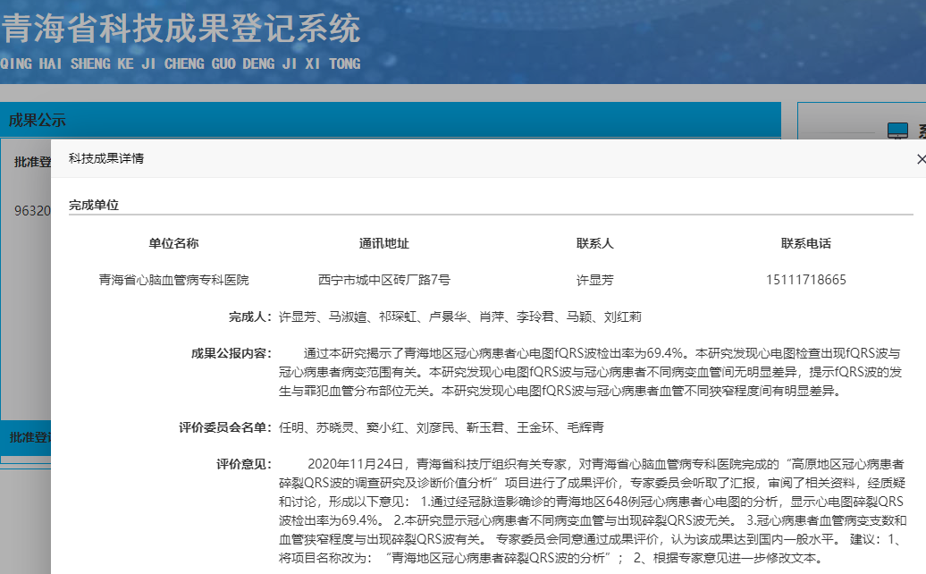Click the completers list starting 许显芳、马淑媗
926x574 pixels.
460,317
